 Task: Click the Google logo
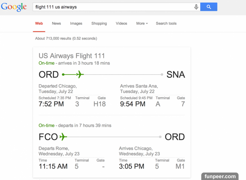tap(14, 7)
